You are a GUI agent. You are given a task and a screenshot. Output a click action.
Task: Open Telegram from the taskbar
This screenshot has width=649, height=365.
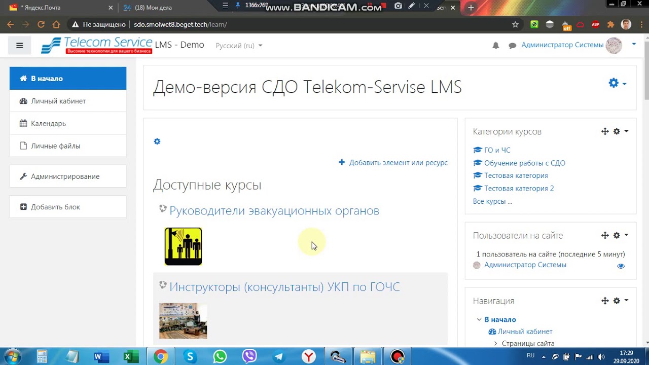pyautogui.click(x=278, y=356)
